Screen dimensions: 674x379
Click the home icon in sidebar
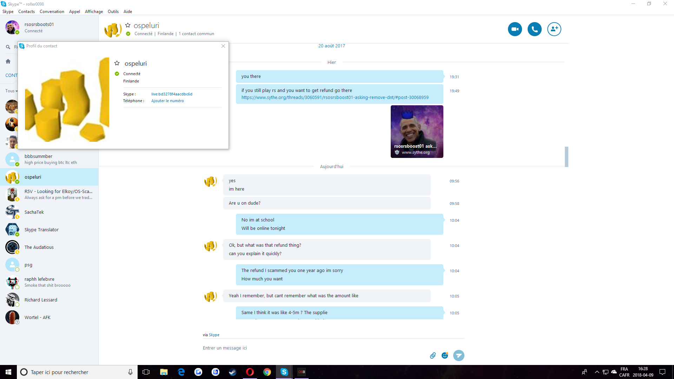[8, 61]
